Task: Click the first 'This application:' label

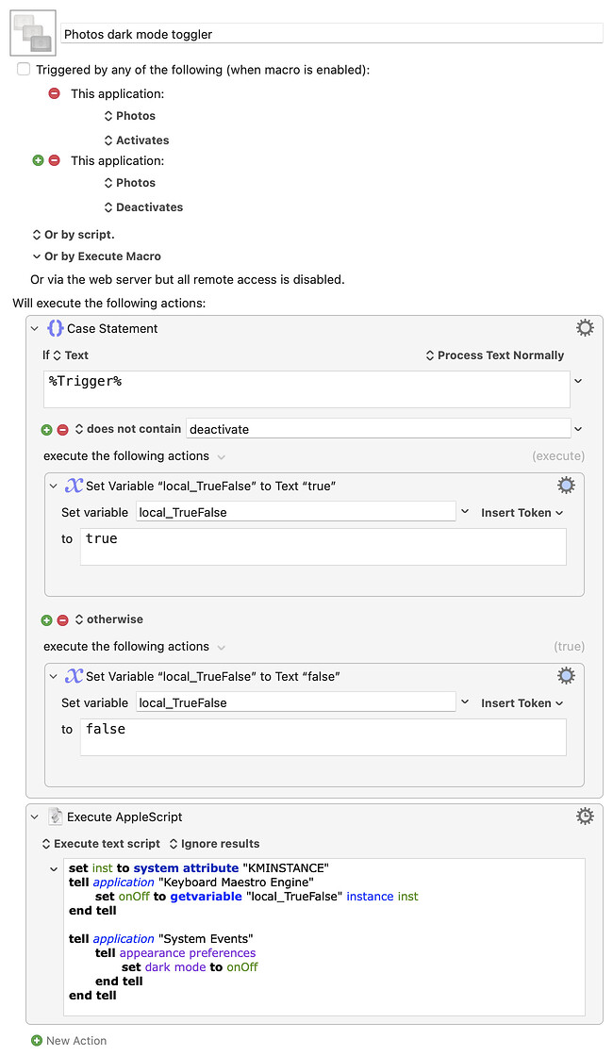Action: pyautogui.click(x=117, y=93)
